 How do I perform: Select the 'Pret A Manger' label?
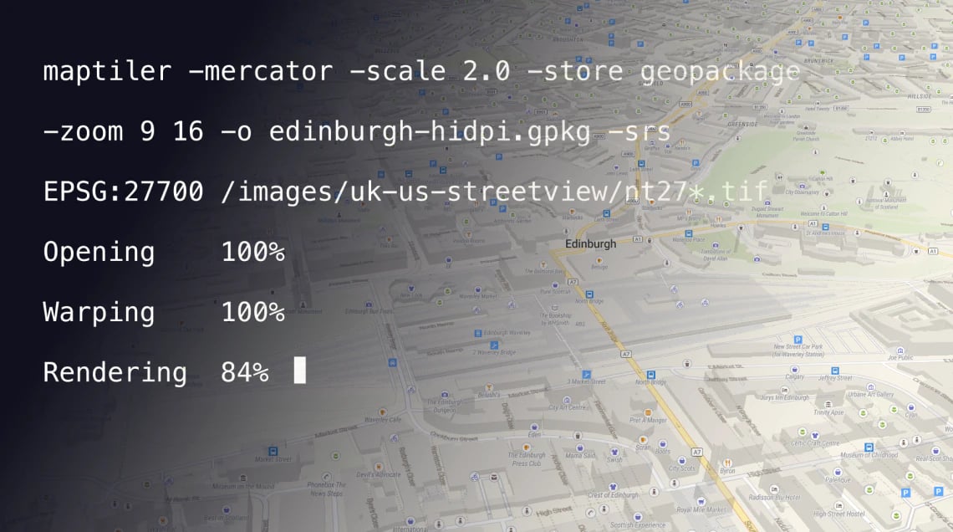click(648, 420)
